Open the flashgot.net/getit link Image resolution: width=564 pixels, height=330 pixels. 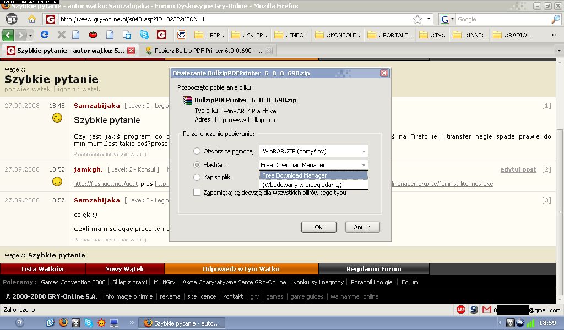point(106,184)
